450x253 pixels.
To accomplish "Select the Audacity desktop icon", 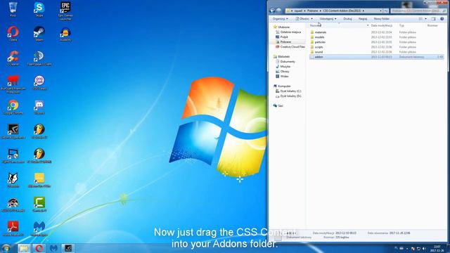I will pos(65,34).
